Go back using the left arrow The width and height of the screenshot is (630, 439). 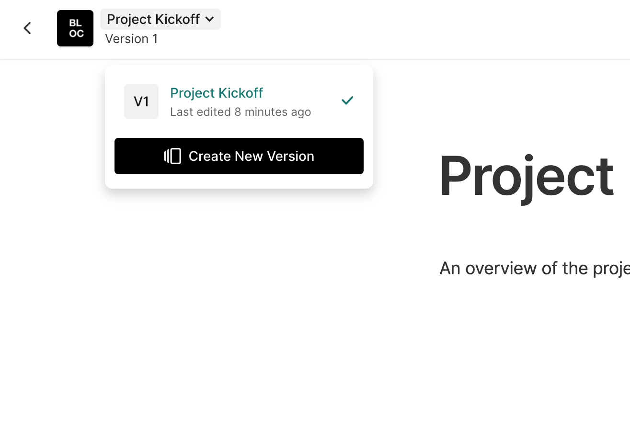[27, 28]
